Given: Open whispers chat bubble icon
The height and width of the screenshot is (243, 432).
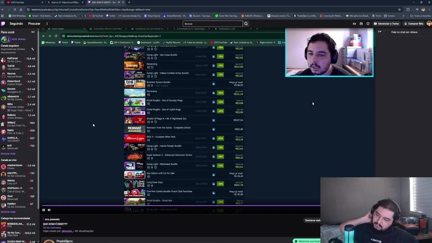Looking at the screenshot, I should (x=368, y=24).
